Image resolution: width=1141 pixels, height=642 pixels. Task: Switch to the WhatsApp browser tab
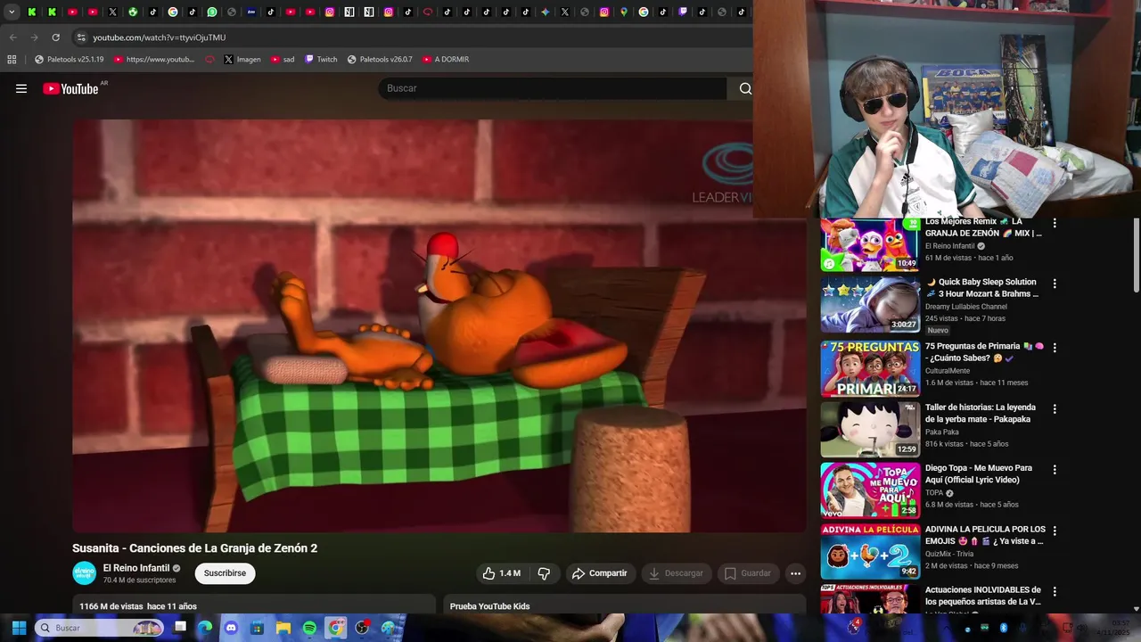(212, 12)
